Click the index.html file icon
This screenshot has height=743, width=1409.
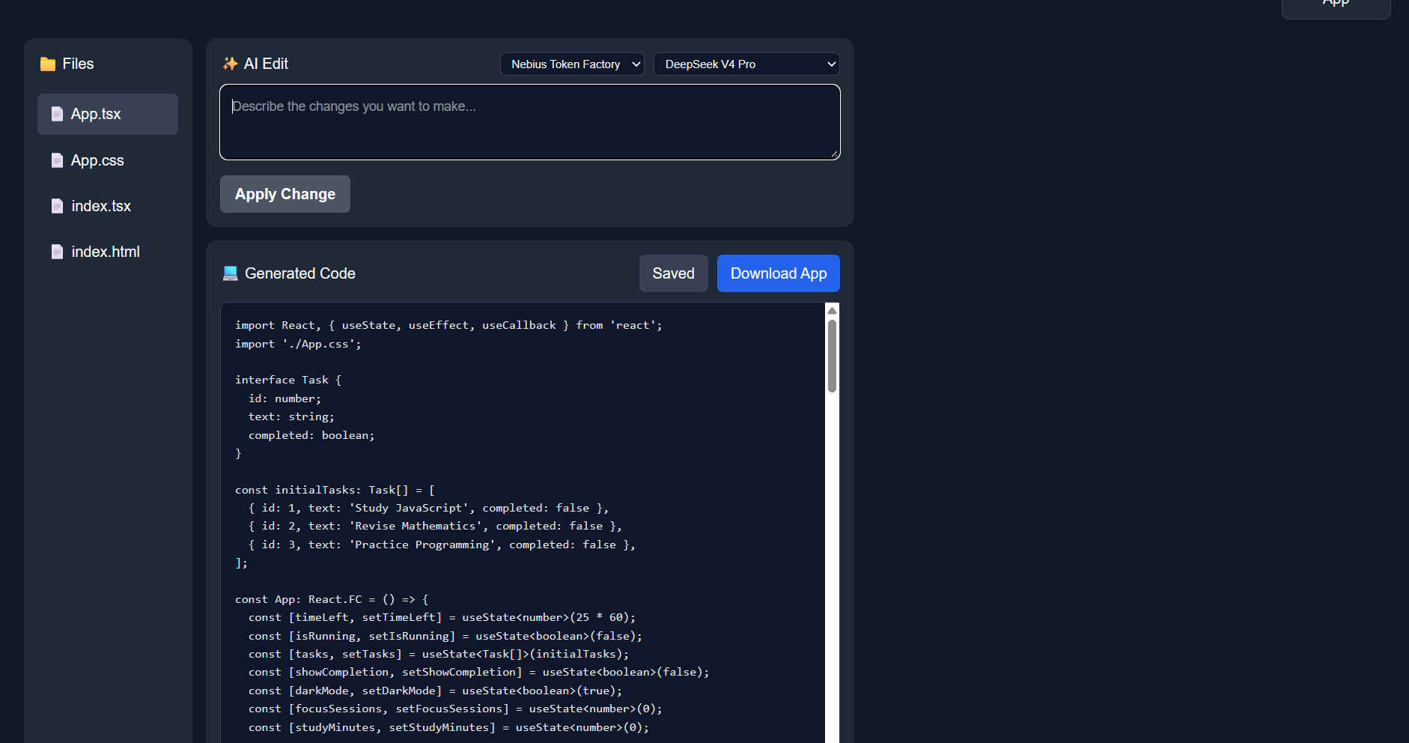[x=57, y=252]
